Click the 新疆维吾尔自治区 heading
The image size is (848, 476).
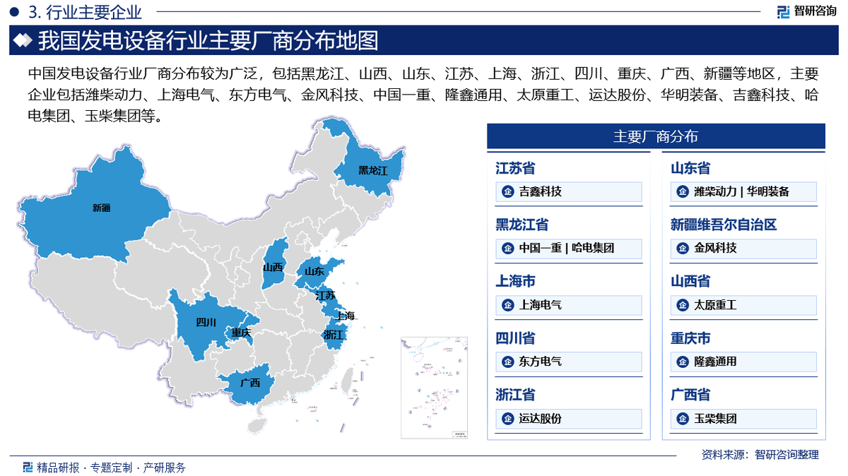[x=724, y=225]
